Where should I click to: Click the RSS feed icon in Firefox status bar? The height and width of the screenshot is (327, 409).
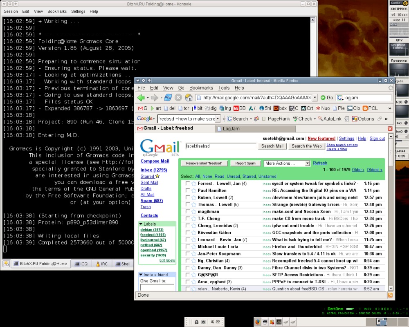coord(390,295)
